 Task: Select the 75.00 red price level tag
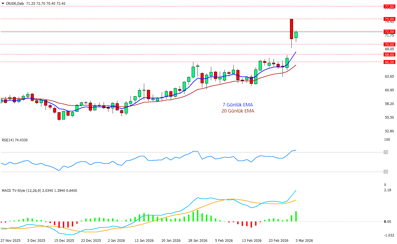(x=389, y=19)
